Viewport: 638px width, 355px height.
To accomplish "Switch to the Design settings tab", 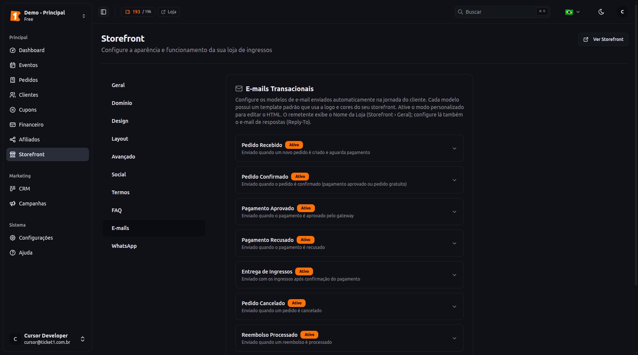I will [x=154, y=121].
